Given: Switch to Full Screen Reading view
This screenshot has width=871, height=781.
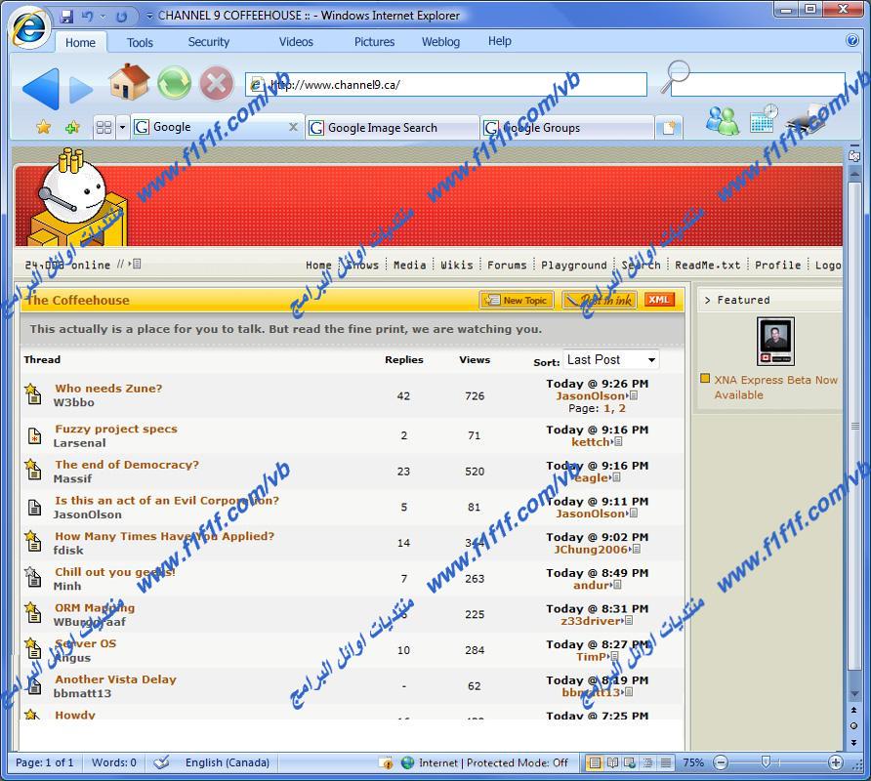Looking at the screenshot, I should tap(612, 762).
